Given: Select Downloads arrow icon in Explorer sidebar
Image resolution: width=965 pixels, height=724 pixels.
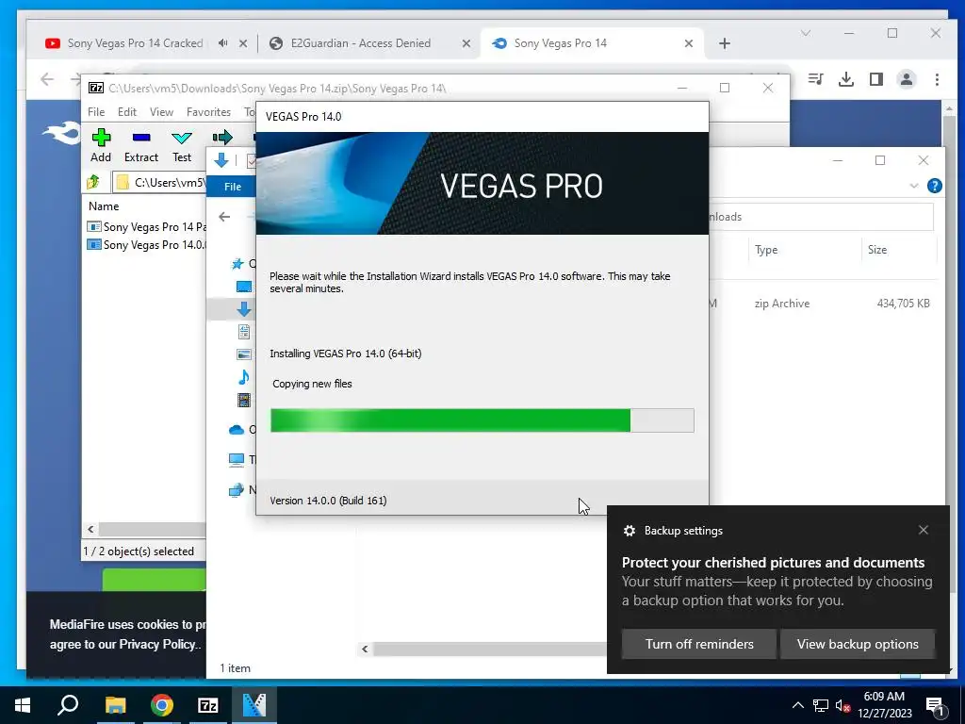Looking at the screenshot, I should point(244,309).
